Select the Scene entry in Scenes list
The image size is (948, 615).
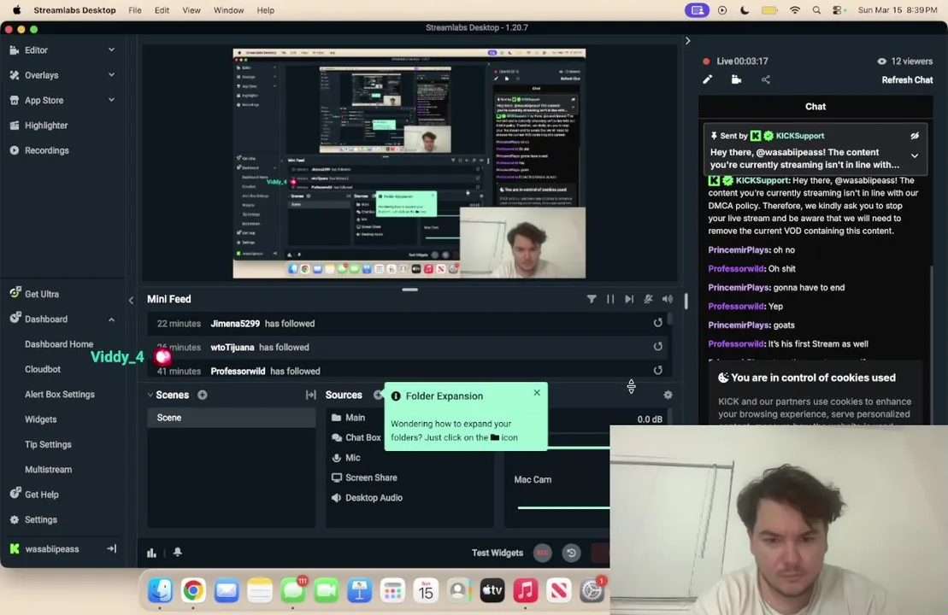(231, 418)
